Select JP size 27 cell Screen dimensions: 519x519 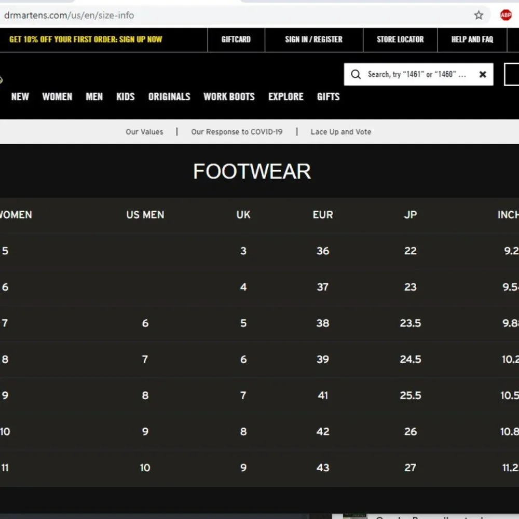coord(411,468)
